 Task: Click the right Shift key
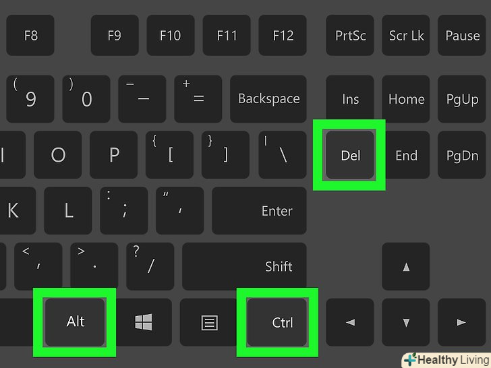tap(244, 267)
